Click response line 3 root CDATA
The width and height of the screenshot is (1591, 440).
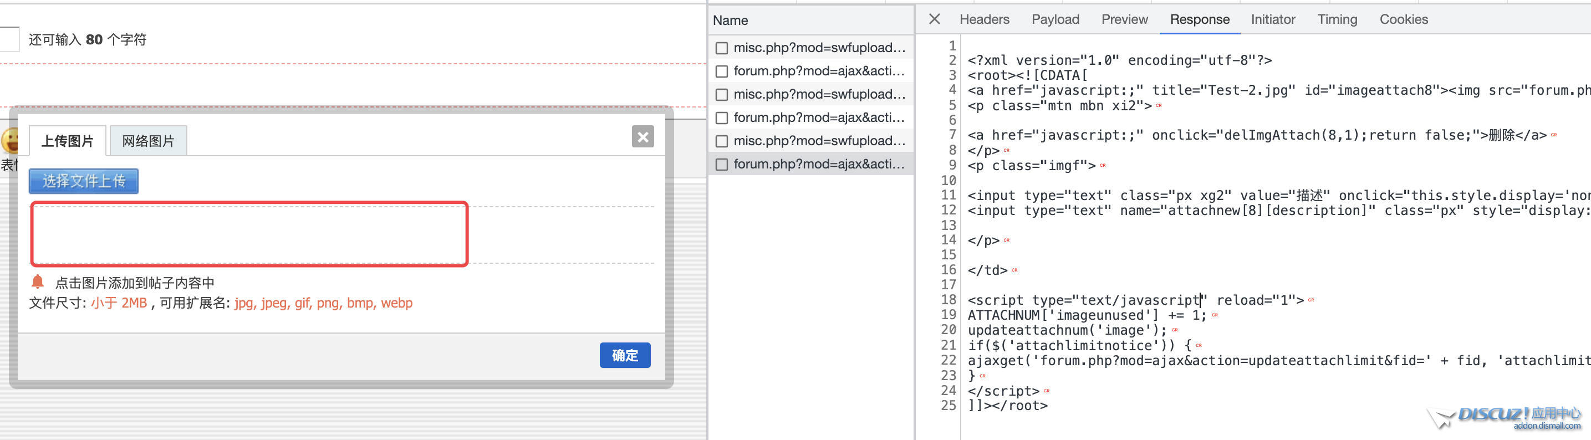click(1027, 75)
